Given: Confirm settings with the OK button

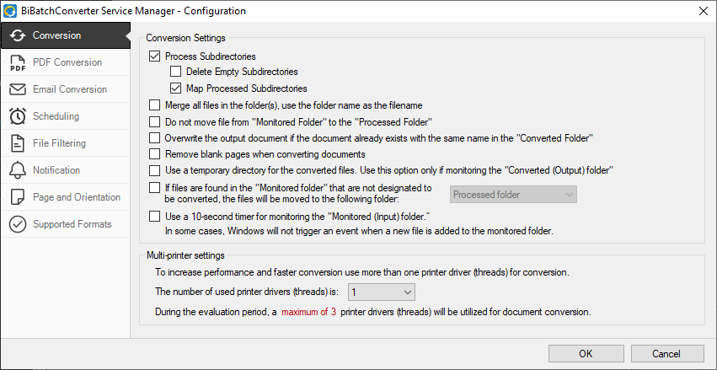Looking at the screenshot, I should point(586,353).
